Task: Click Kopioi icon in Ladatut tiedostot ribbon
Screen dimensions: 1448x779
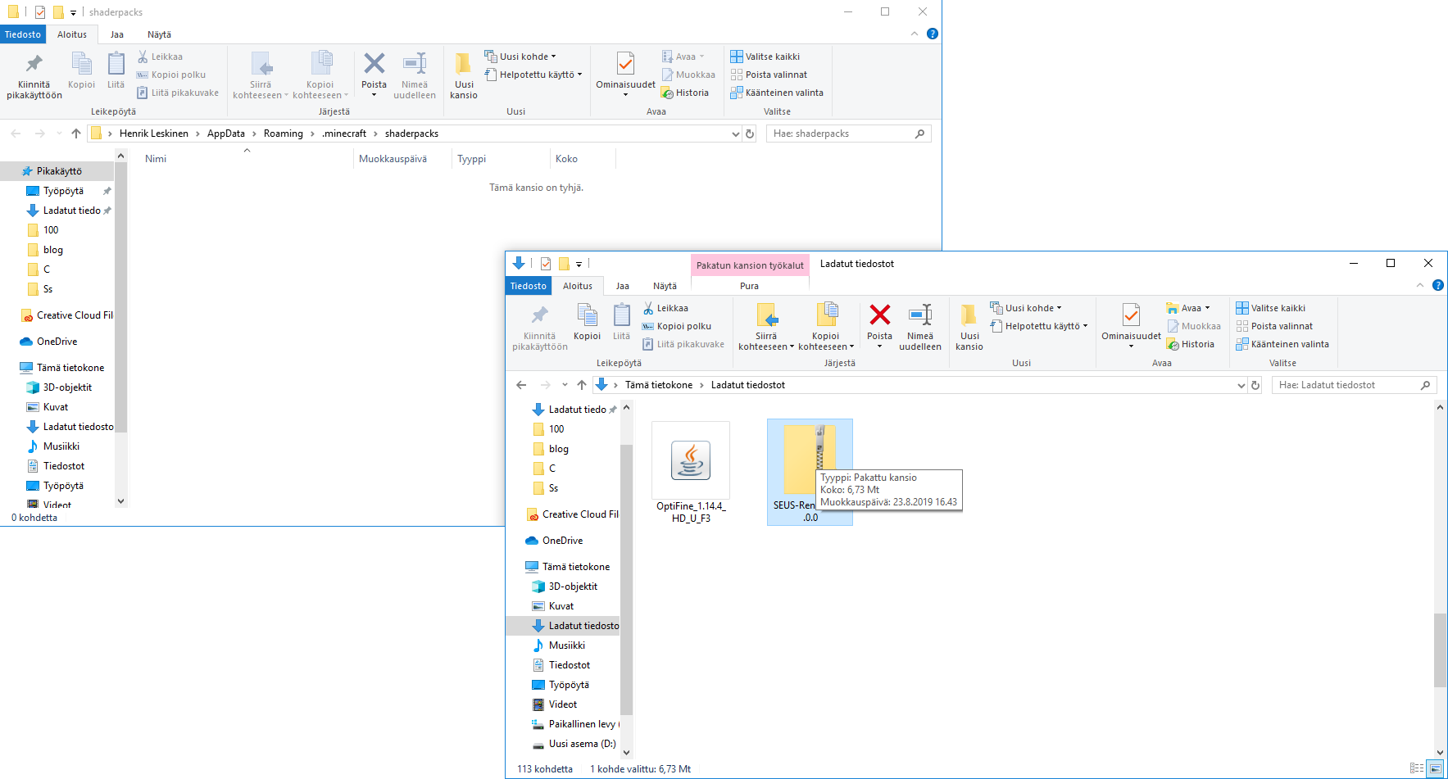Action: click(x=587, y=322)
